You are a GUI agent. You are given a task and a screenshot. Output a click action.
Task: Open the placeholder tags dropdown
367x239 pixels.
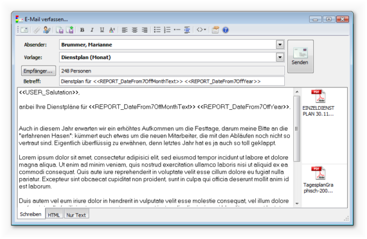201,30
